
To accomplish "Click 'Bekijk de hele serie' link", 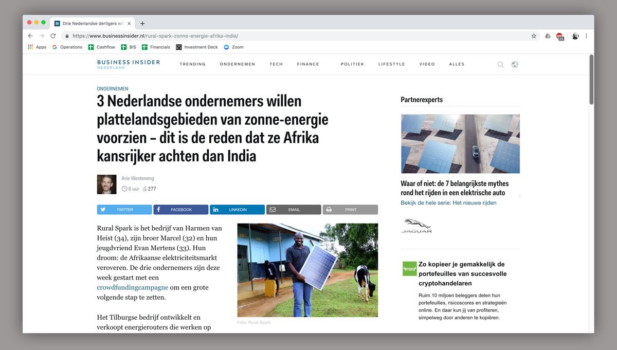I will tap(448, 203).
